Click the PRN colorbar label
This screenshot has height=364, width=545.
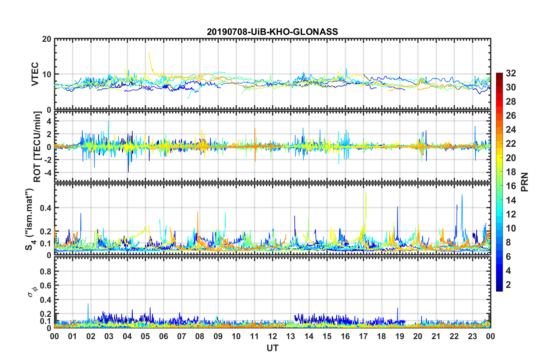click(x=525, y=182)
